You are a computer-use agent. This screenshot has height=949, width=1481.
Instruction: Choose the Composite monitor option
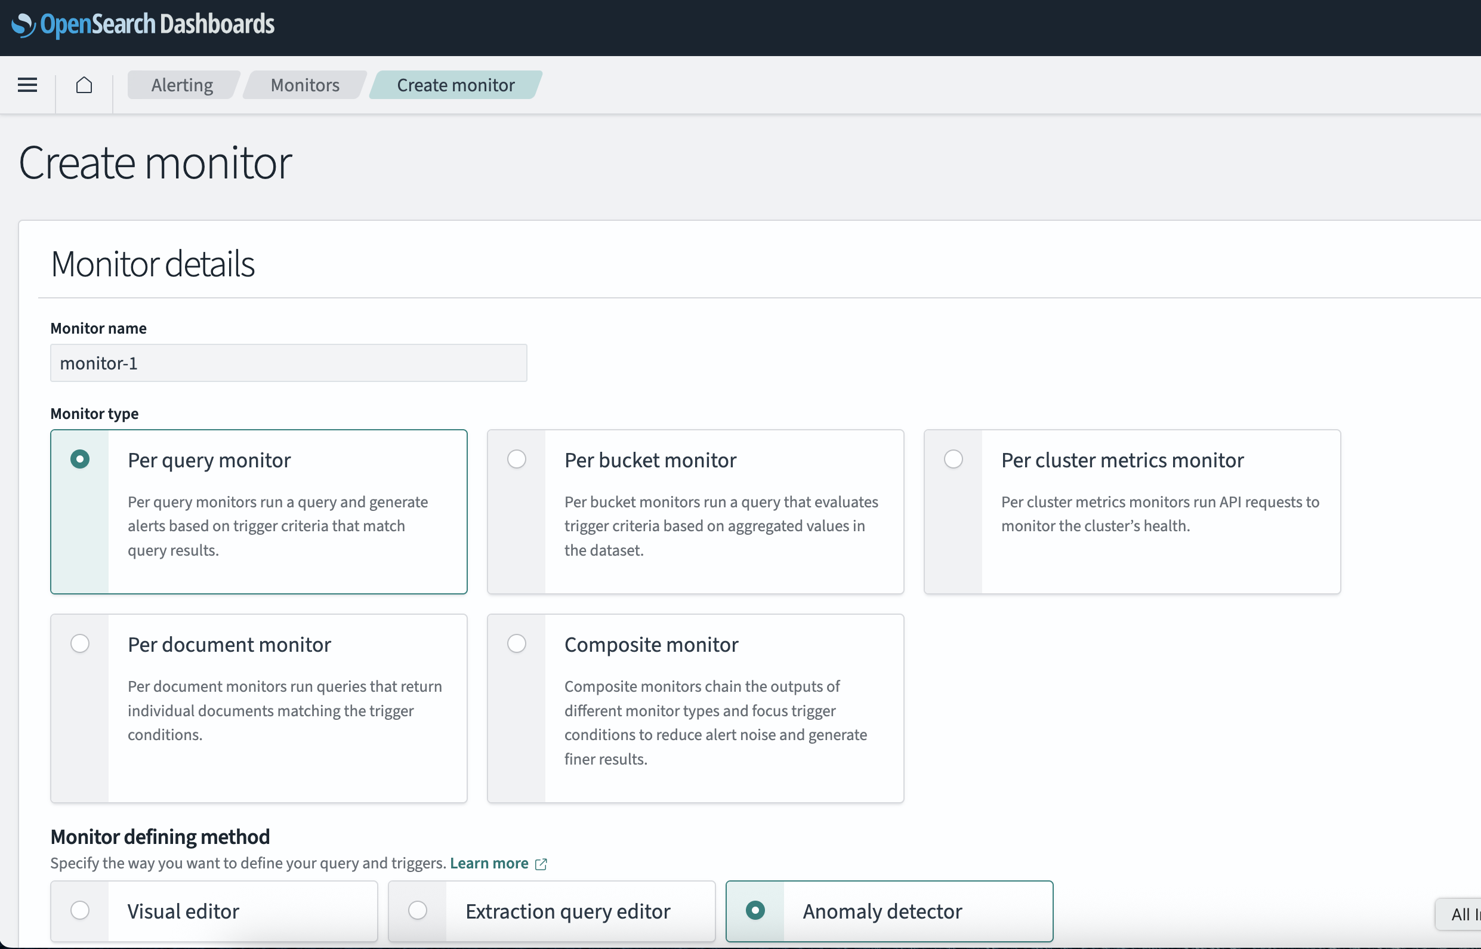[516, 643]
